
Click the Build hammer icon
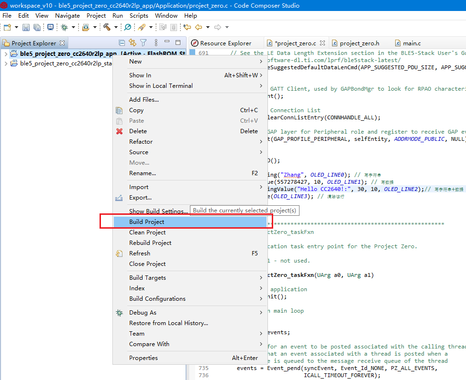tap(107, 27)
